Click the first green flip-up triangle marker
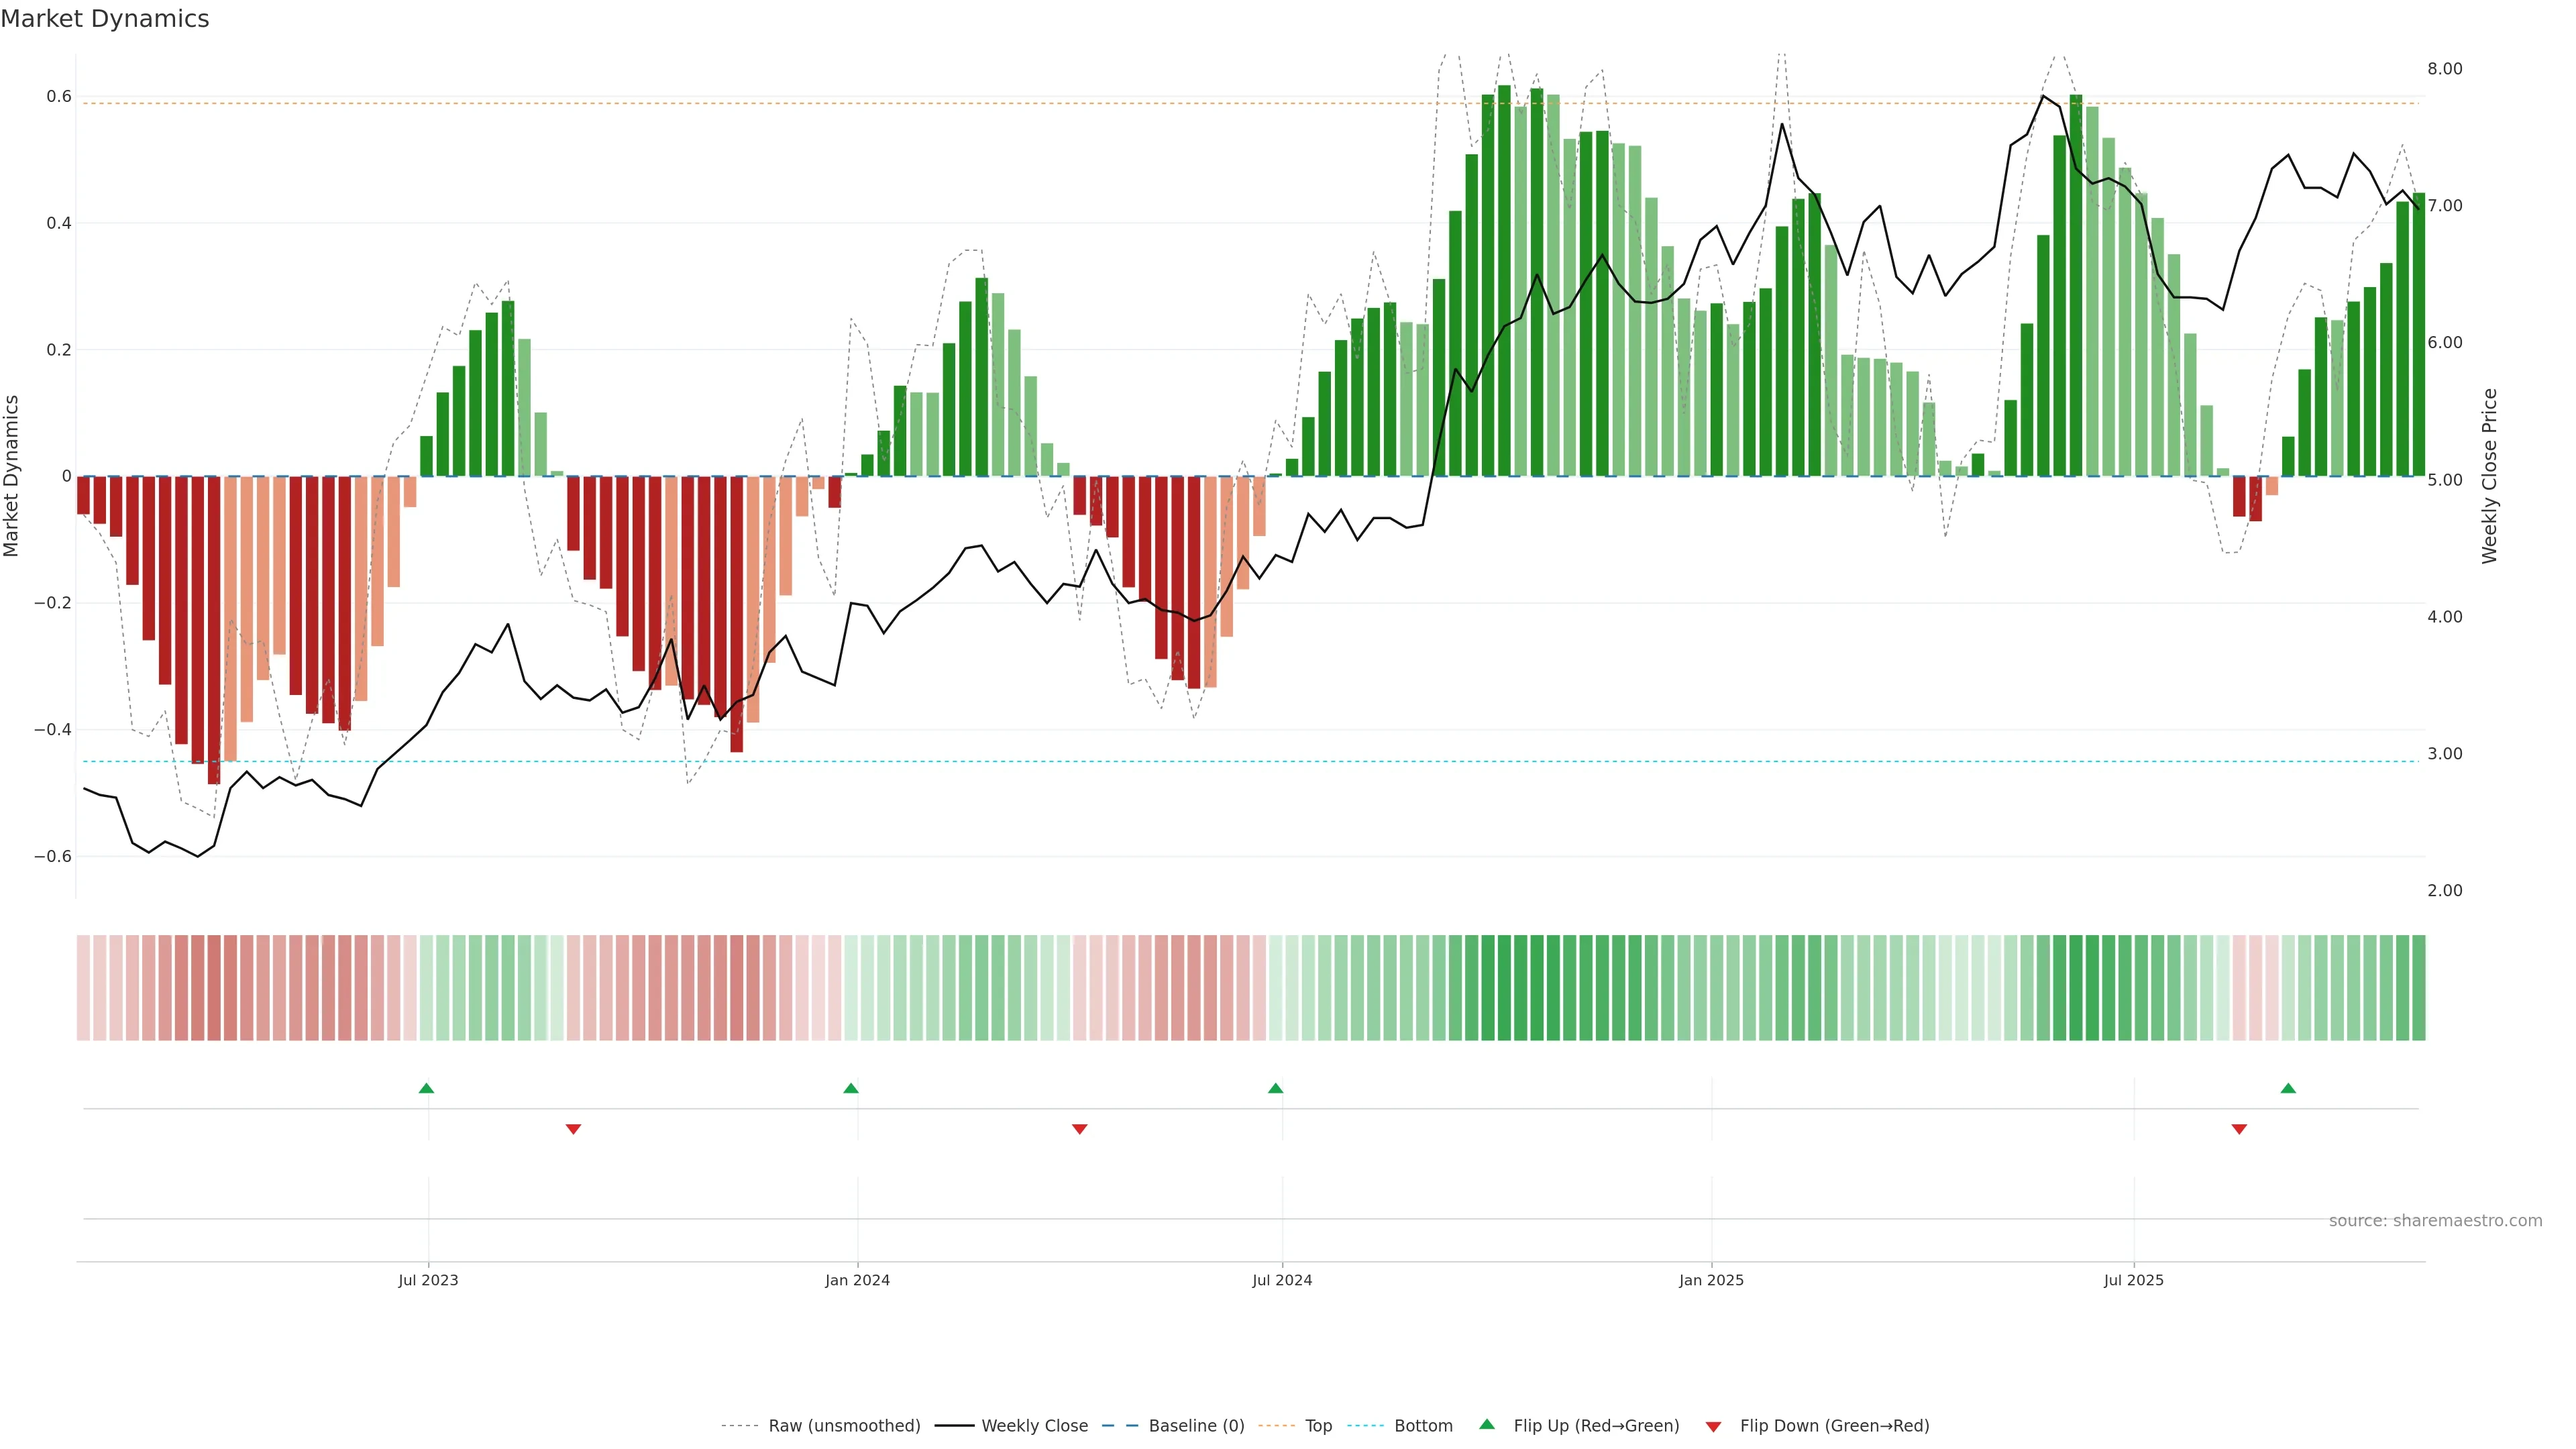 pos(426,1088)
